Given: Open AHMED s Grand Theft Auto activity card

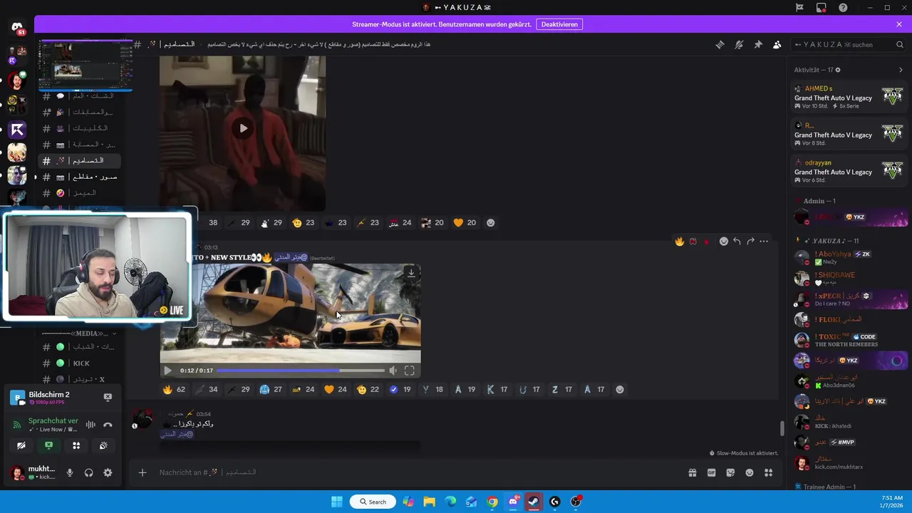Looking at the screenshot, I should [849, 97].
